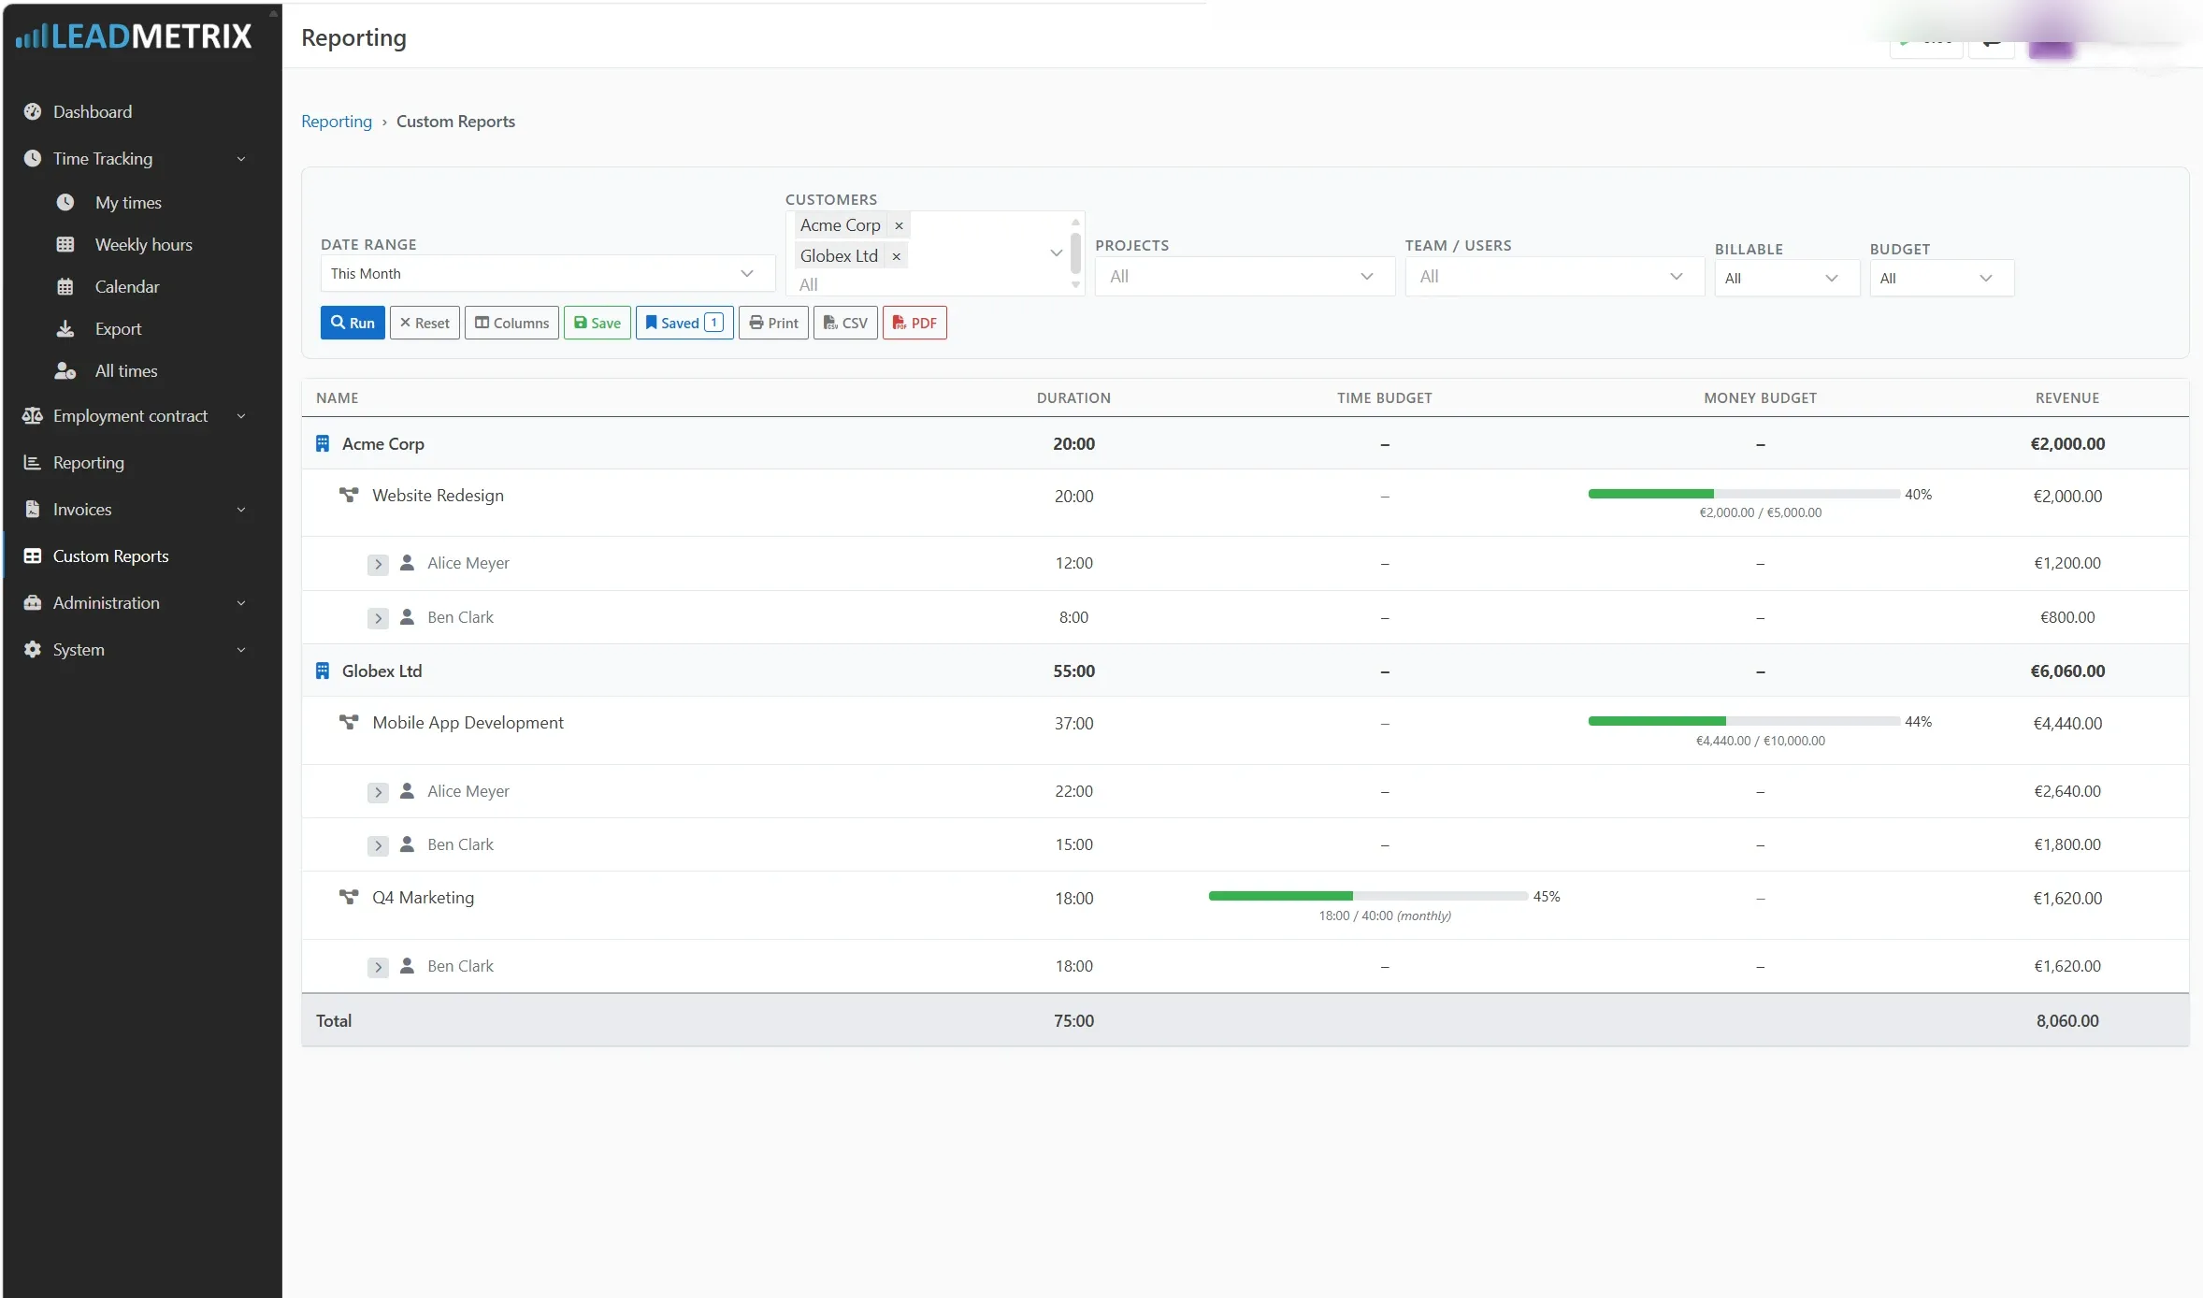
Task: Remove Acme Corp from customers filter
Action: click(899, 225)
